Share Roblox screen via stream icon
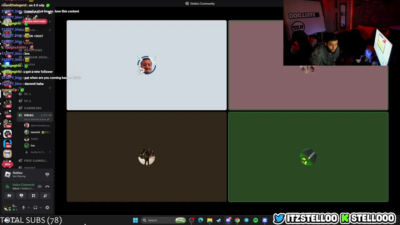Image resolution: width=400 pixels, height=225 pixels. (47, 174)
